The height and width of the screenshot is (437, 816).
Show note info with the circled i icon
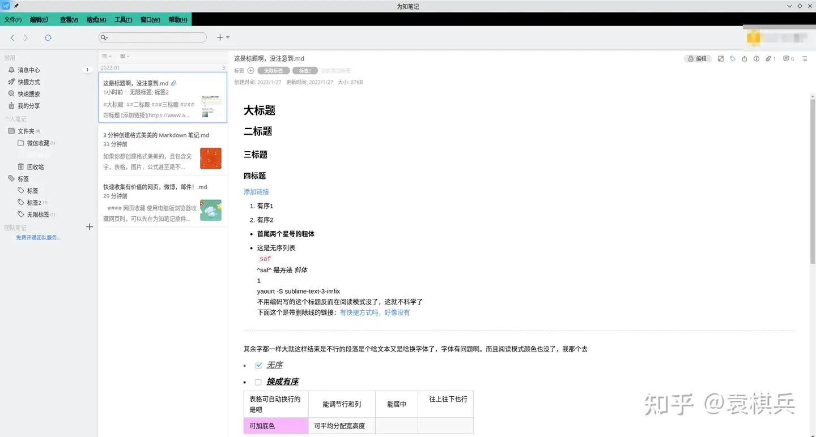(756, 59)
